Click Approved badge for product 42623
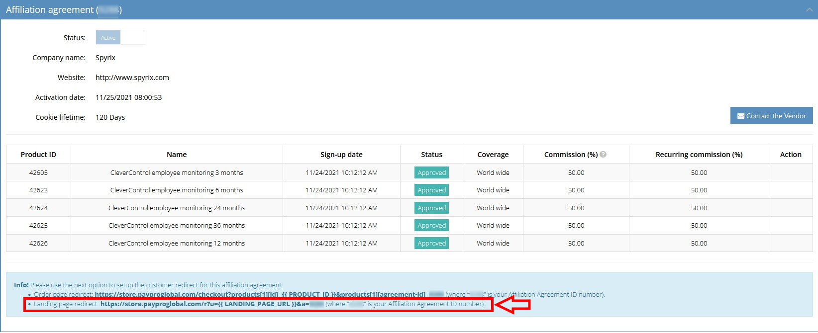 [x=431, y=190]
